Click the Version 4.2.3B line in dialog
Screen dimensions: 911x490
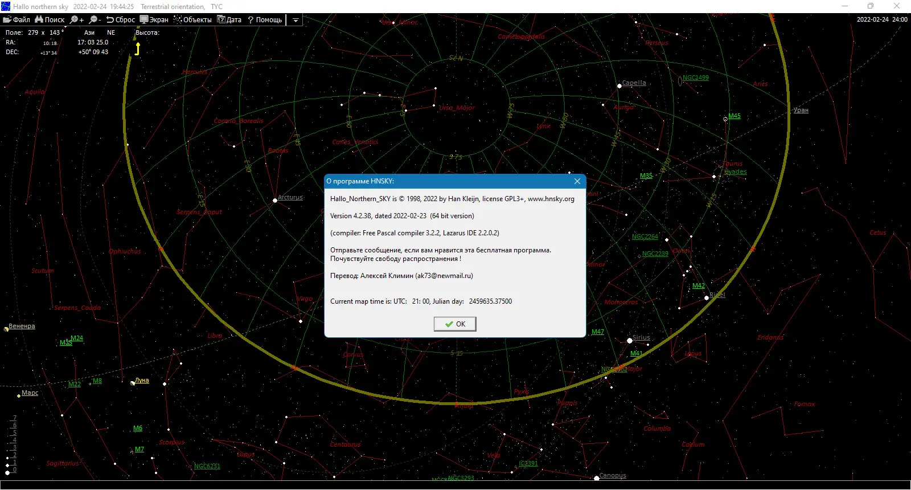tap(402, 216)
